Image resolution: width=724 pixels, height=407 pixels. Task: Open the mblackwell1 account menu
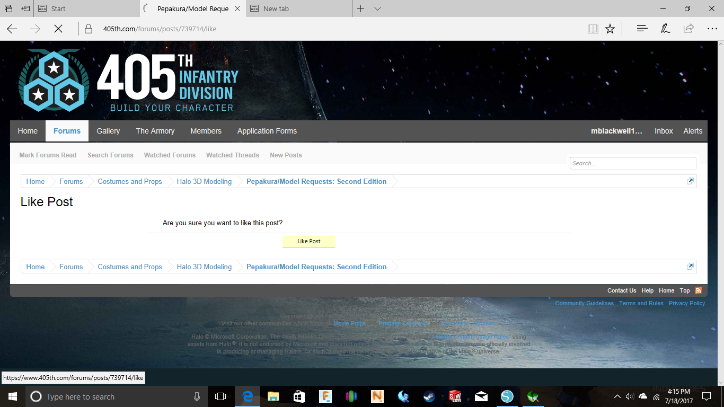[x=616, y=131]
